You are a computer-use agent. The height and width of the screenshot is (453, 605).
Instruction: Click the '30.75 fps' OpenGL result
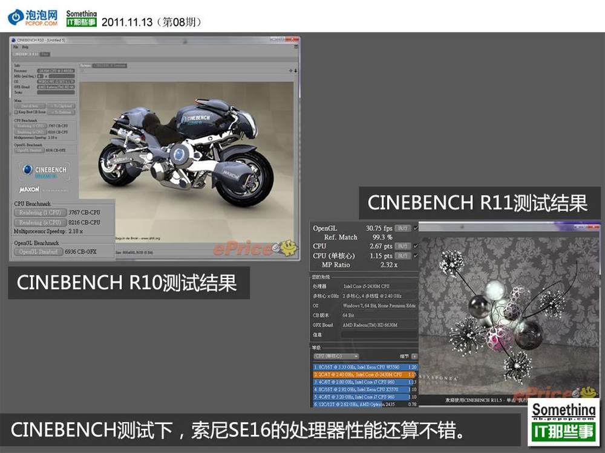[x=379, y=228]
